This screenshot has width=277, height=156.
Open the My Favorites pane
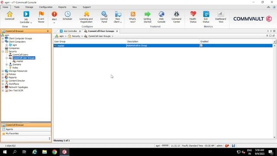[x=26, y=133]
